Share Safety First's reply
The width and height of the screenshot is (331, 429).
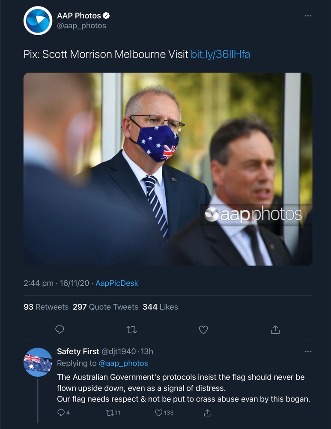tap(208, 413)
